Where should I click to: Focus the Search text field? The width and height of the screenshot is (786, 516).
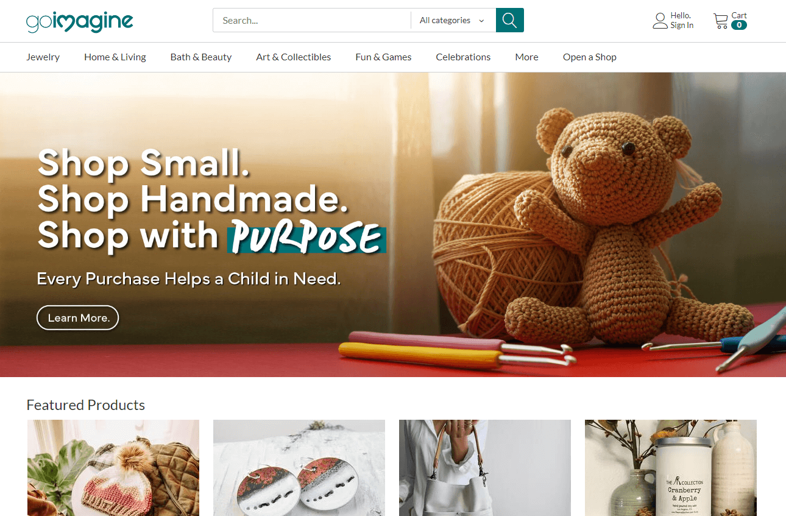[312, 20]
